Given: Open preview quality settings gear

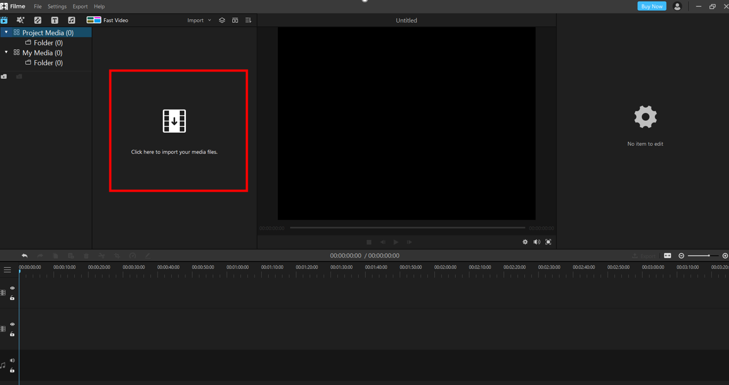Looking at the screenshot, I should point(525,242).
